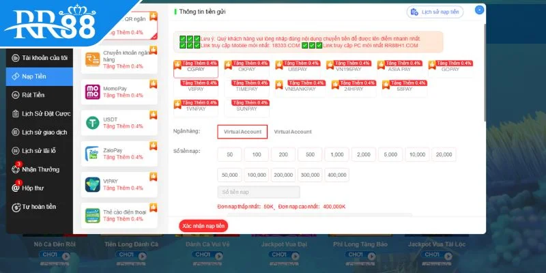
Task: Open Tài khoản của tôi in sidebar
Action: (x=40, y=58)
